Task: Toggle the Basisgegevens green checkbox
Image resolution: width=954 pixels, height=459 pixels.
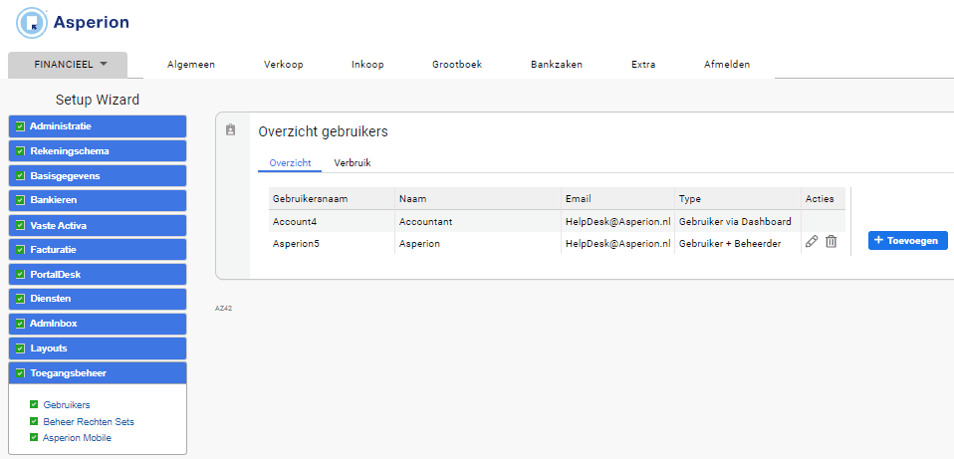Action: click(x=20, y=175)
